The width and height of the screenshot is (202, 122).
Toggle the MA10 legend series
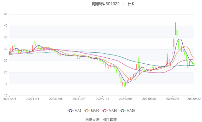pyautogui.click(x=91, y=111)
